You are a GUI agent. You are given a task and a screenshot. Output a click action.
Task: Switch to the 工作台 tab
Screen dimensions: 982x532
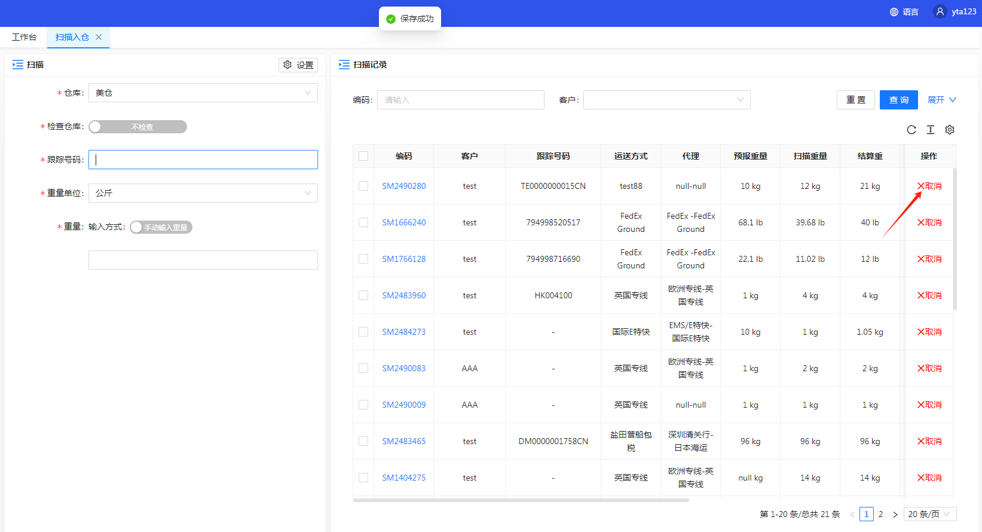24,37
